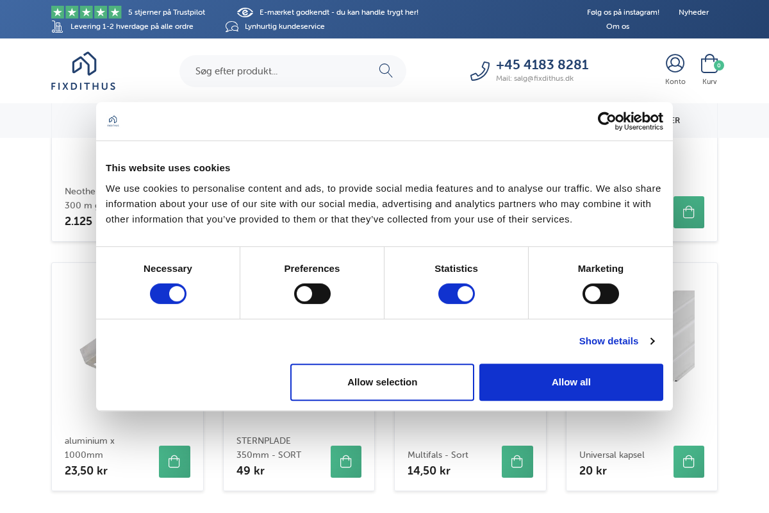769x513 pixels.
Task: Expand Show details in the cookie dialog
Action: pyautogui.click(x=608, y=341)
